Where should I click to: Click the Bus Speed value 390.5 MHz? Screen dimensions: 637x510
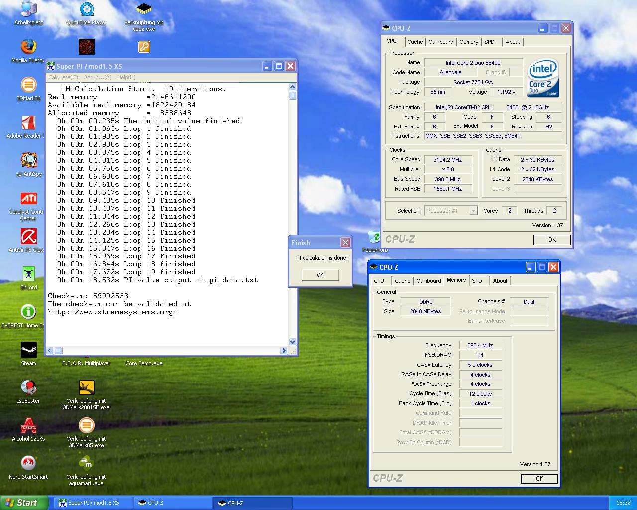(x=448, y=179)
